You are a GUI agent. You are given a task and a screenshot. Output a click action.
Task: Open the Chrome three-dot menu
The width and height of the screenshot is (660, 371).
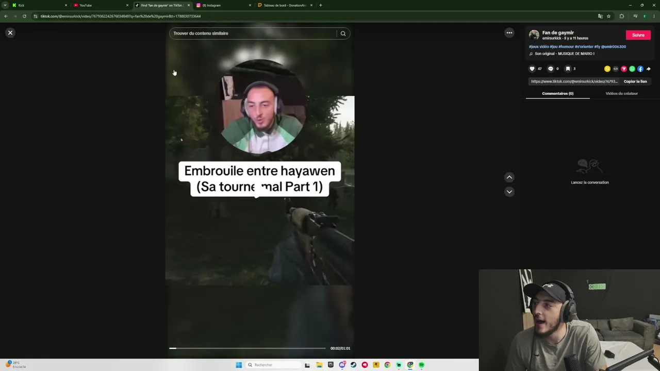tap(653, 16)
